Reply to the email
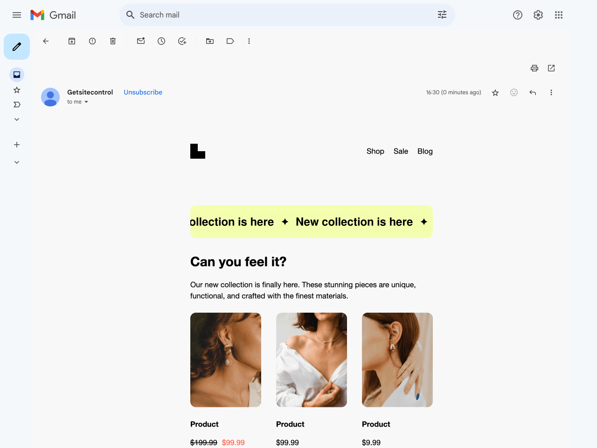This screenshot has height=448, width=597. pyautogui.click(x=533, y=92)
